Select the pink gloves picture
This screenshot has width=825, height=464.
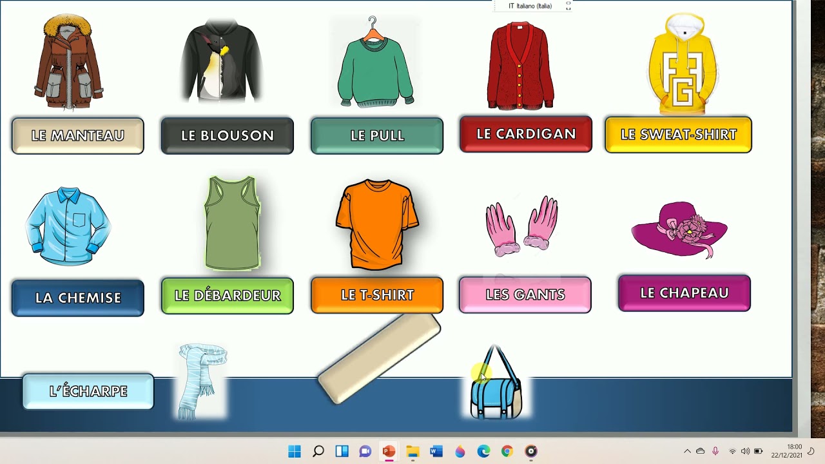521,226
